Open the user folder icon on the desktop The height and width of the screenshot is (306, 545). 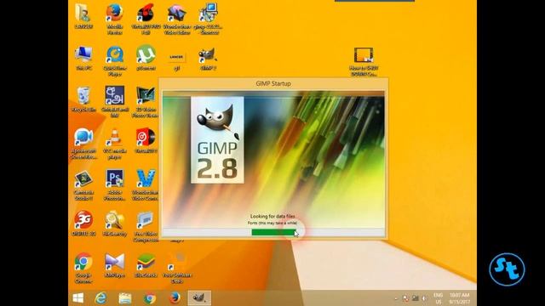[83, 17]
